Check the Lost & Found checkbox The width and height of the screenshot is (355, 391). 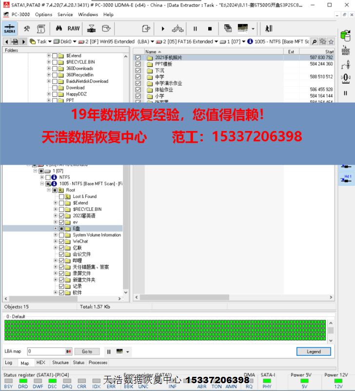61,196
